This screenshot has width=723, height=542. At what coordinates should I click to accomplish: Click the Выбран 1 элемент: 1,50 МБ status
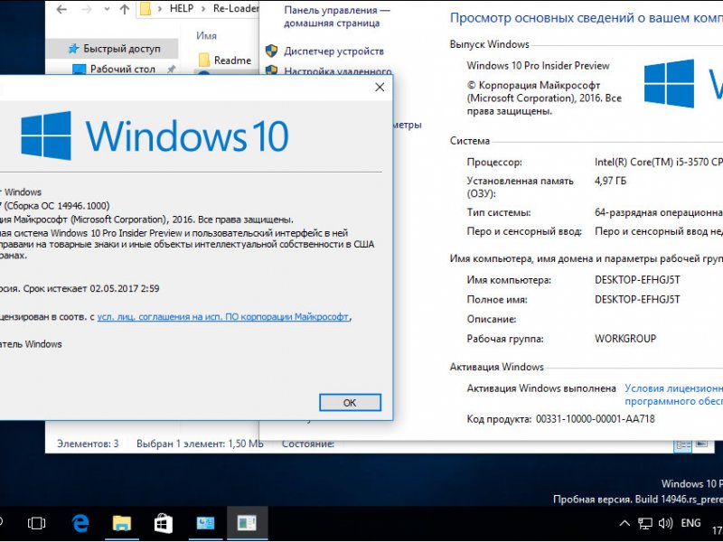(200, 444)
